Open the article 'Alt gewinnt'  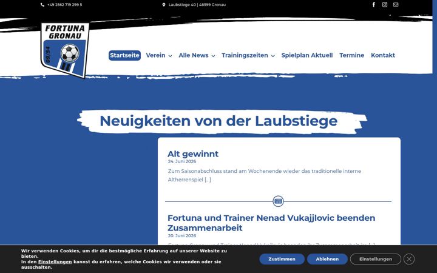[193, 153]
